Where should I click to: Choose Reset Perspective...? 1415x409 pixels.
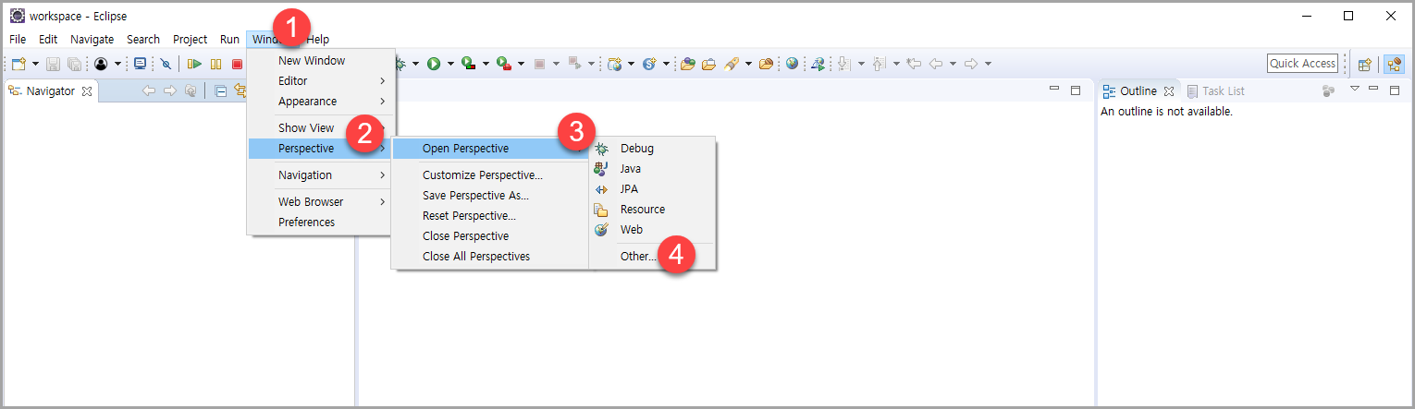pyautogui.click(x=491, y=216)
